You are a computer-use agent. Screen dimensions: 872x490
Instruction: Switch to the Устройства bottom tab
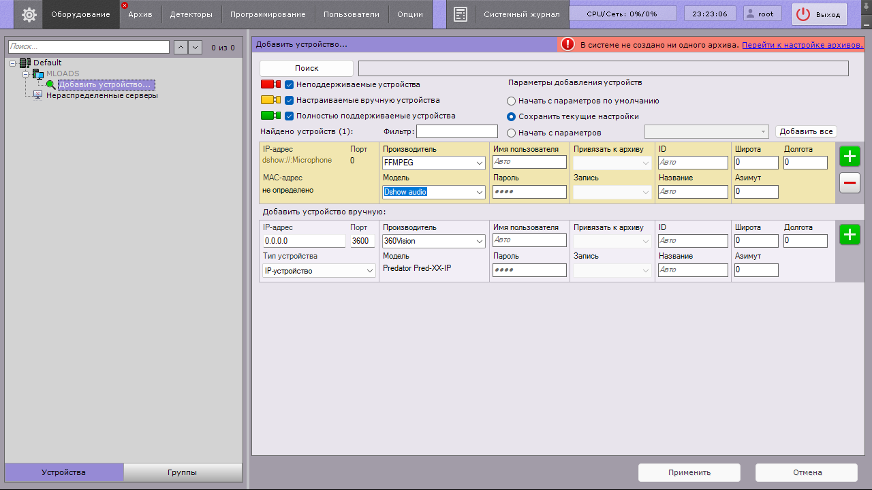(x=64, y=472)
